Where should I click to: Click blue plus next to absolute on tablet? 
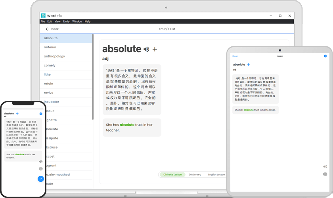click(x=249, y=65)
